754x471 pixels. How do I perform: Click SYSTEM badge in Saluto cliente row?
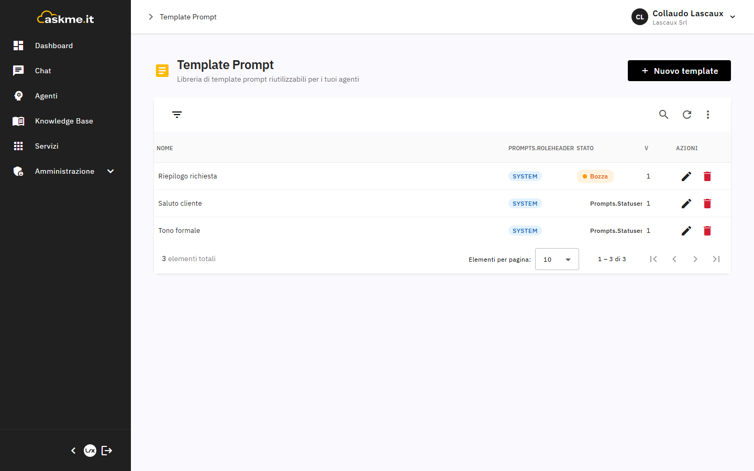point(525,204)
